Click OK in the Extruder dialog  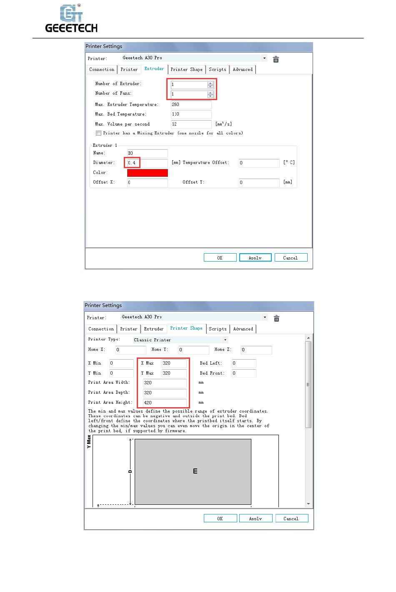pos(220,258)
